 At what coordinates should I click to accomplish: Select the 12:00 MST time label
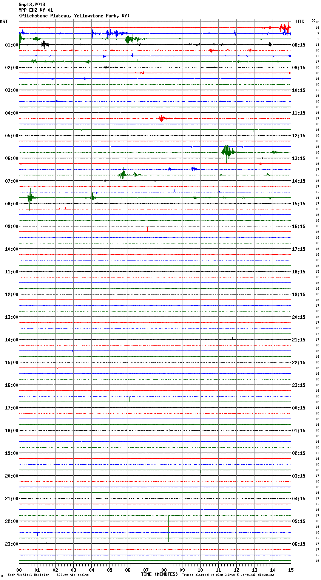click(x=12, y=295)
